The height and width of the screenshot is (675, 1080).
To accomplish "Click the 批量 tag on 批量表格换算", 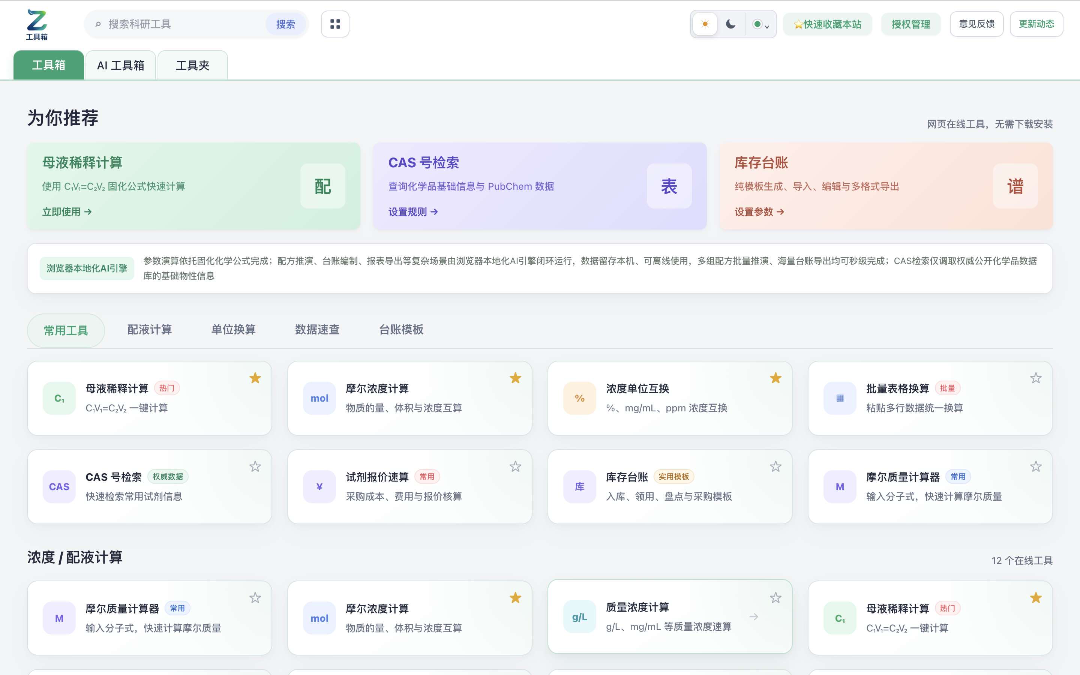I will pyautogui.click(x=948, y=388).
